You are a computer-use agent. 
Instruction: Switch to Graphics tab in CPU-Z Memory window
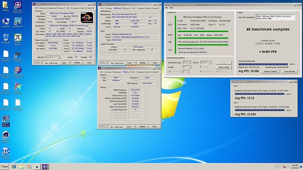pos(141,72)
